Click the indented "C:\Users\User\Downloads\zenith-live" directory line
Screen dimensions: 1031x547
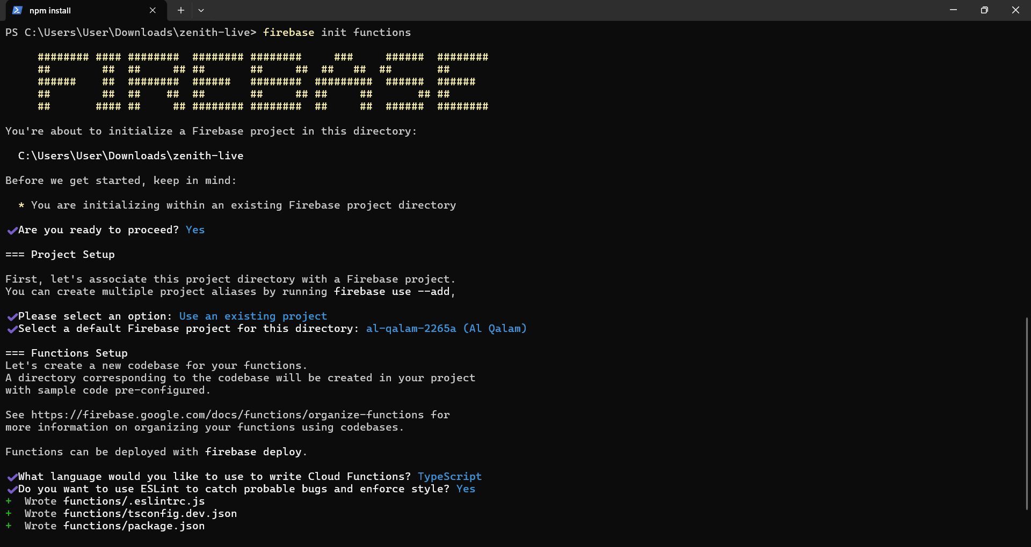[x=130, y=156]
